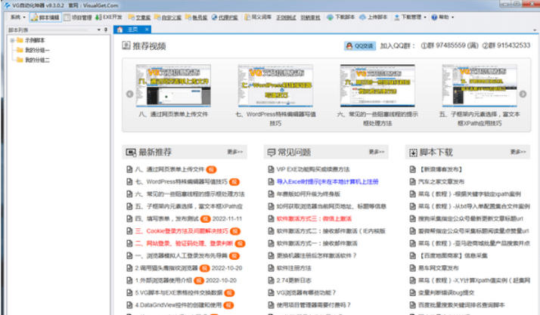540x315 pixels.
Task: Click the QQ交流 chat button
Action: tap(362, 45)
